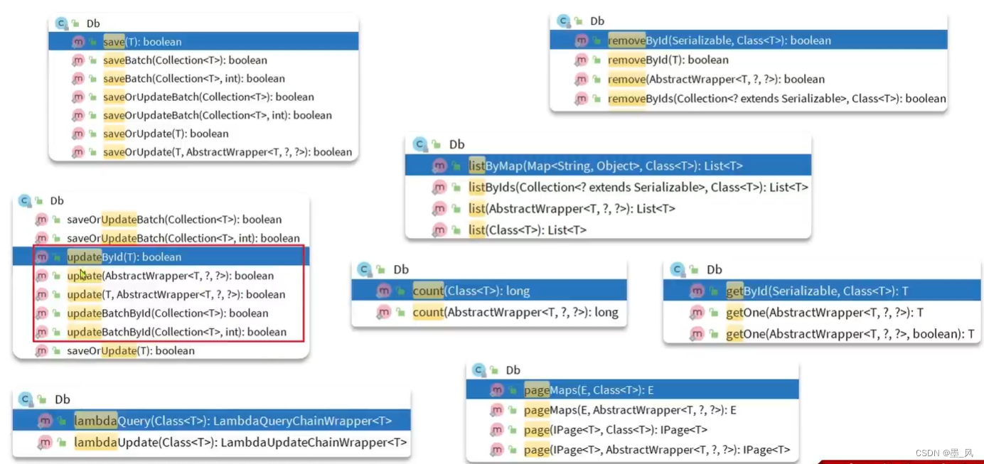
Task: Click method icon beside count(AbstractWrapper<T, ?, ?>)
Action: point(384,312)
